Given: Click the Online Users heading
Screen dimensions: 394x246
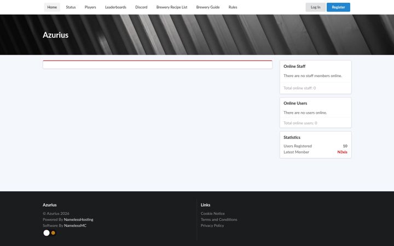Looking at the screenshot, I should coord(296,103).
